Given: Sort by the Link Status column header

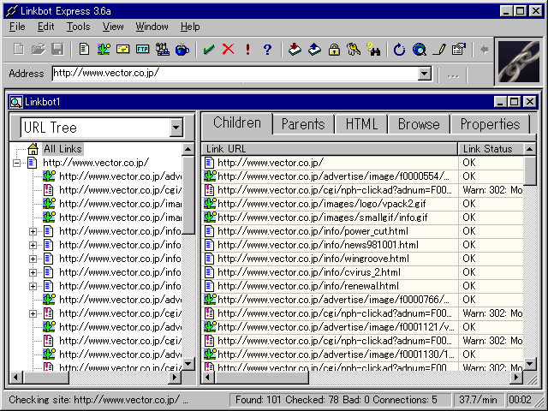Looking at the screenshot, I should click(x=491, y=149).
